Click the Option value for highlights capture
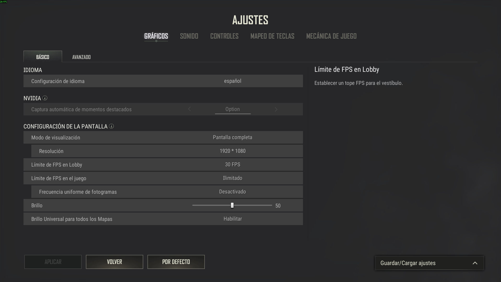Image resolution: width=501 pixels, height=282 pixels. (x=232, y=109)
